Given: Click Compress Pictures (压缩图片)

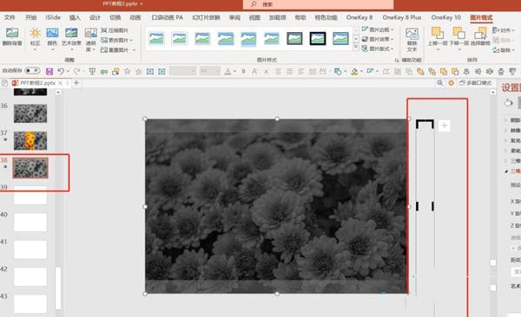Looking at the screenshot, I should (115, 30).
